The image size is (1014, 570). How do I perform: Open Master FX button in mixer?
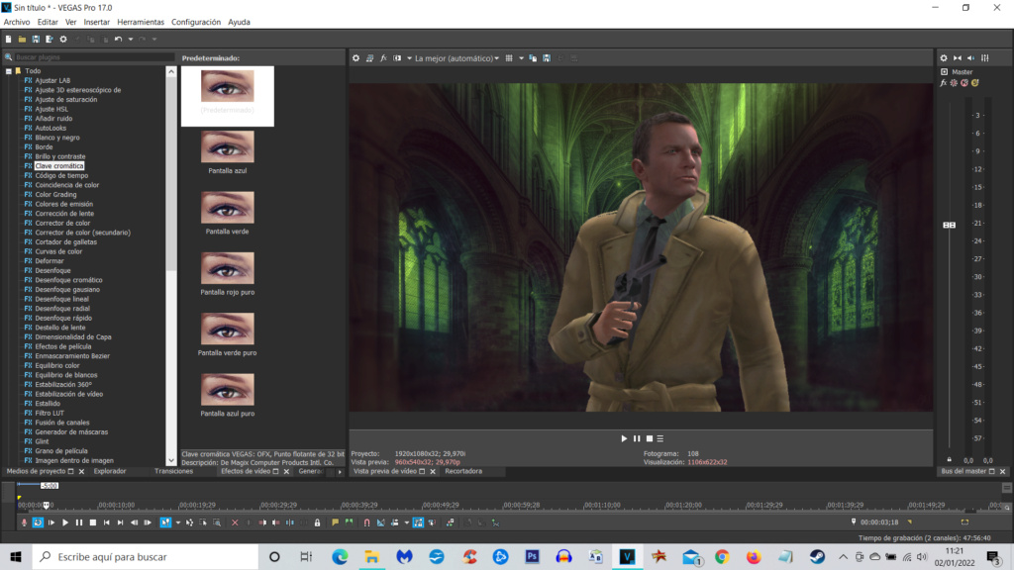944,83
